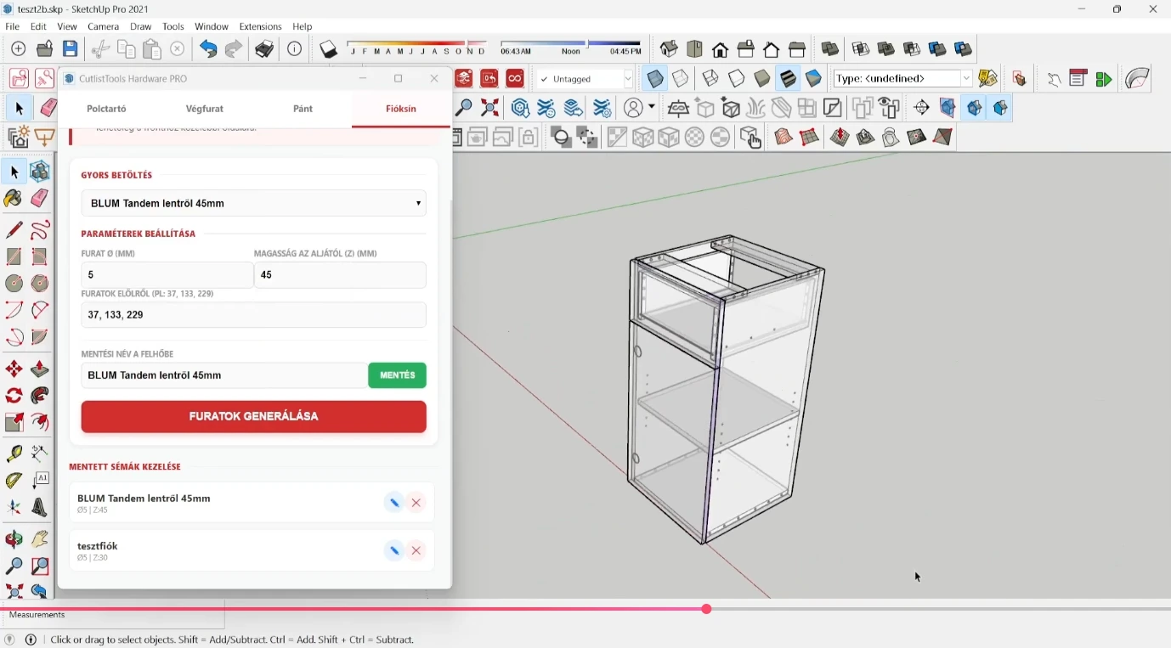Open Model Info icon
The width and height of the screenshot is (1171, 648).
(x=294, y=49)
